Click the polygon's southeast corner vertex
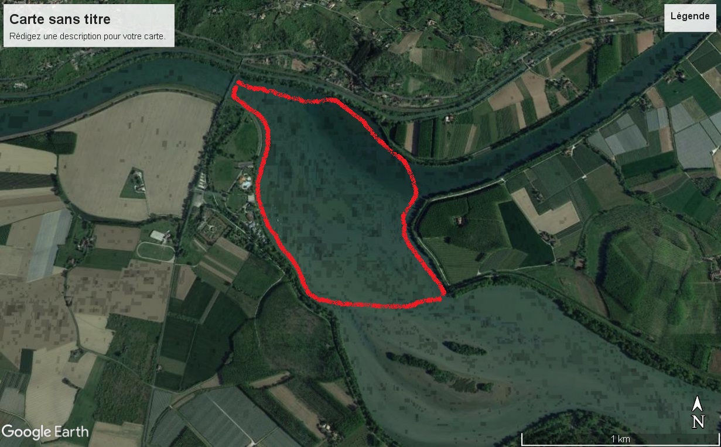 point(443,292)
